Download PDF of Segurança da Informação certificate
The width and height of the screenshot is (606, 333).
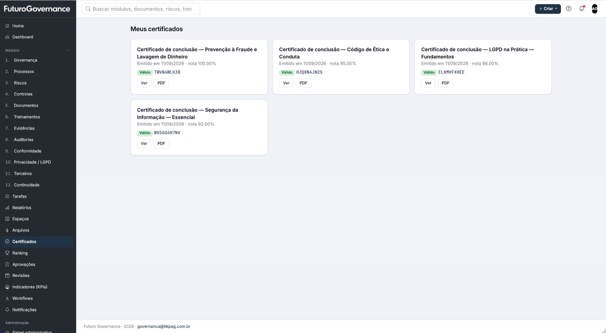tap(161, 144)
